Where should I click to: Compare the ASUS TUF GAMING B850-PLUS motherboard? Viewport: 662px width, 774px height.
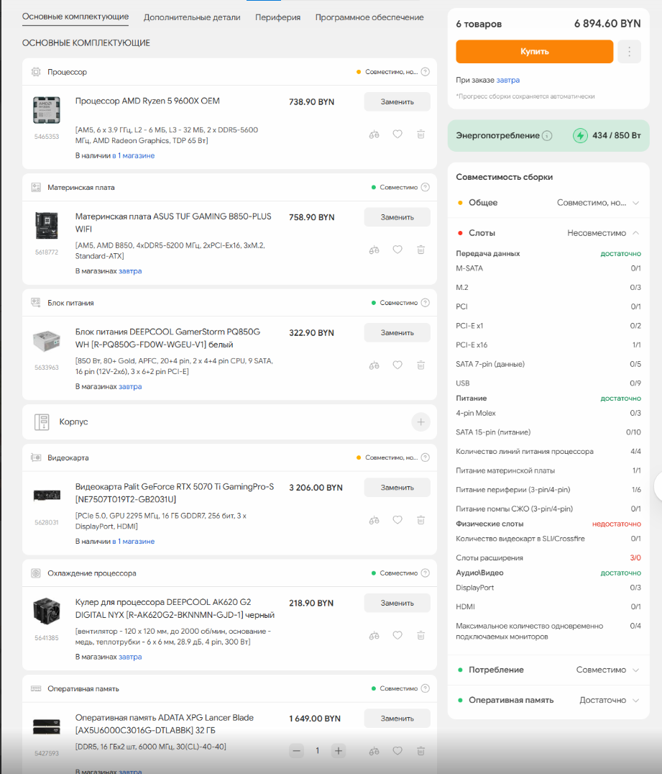tap(374, 250)
